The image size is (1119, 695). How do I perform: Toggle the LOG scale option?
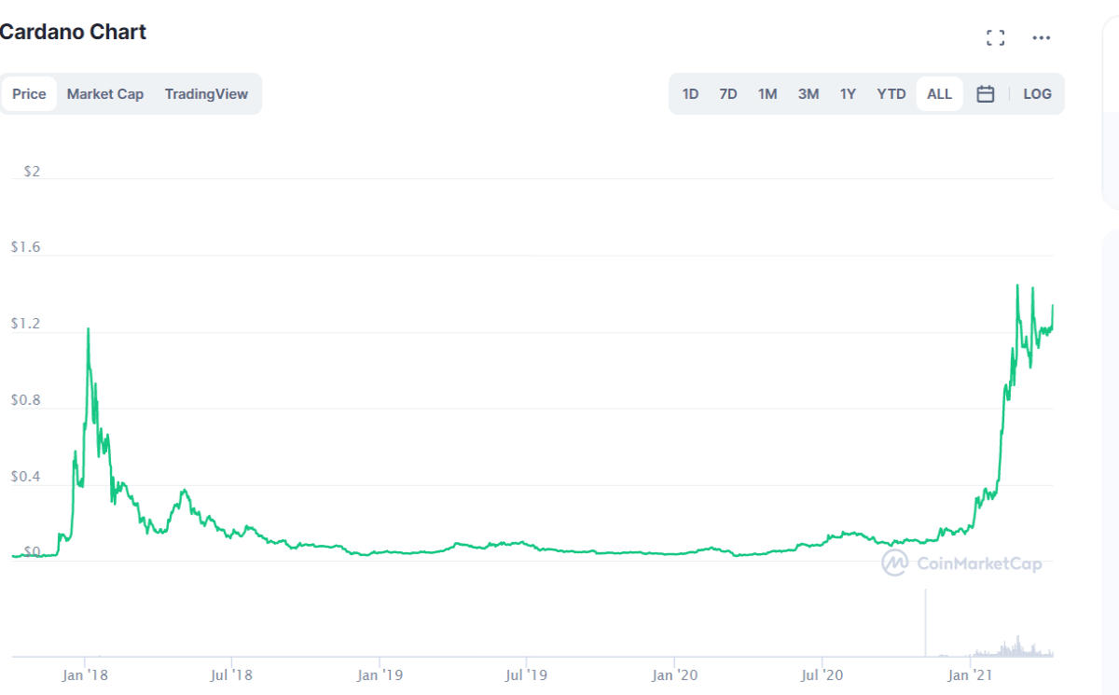pos(1037,94)
